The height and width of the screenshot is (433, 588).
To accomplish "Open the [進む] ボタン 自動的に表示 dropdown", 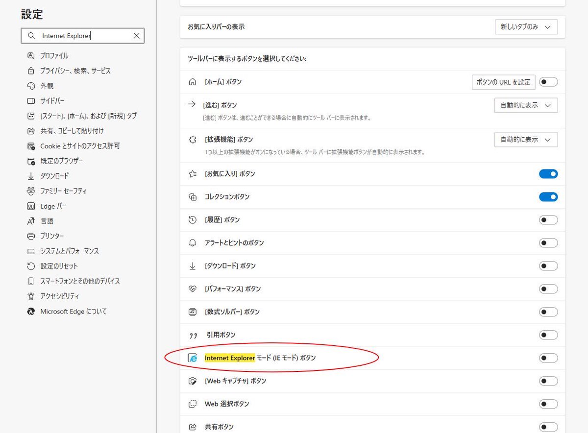I will click(x=526, y=105).
